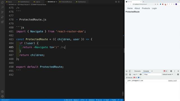180x101 pixels.
Task: Click the 24 errors badge in DevTools
Action: tap(165, 71)
